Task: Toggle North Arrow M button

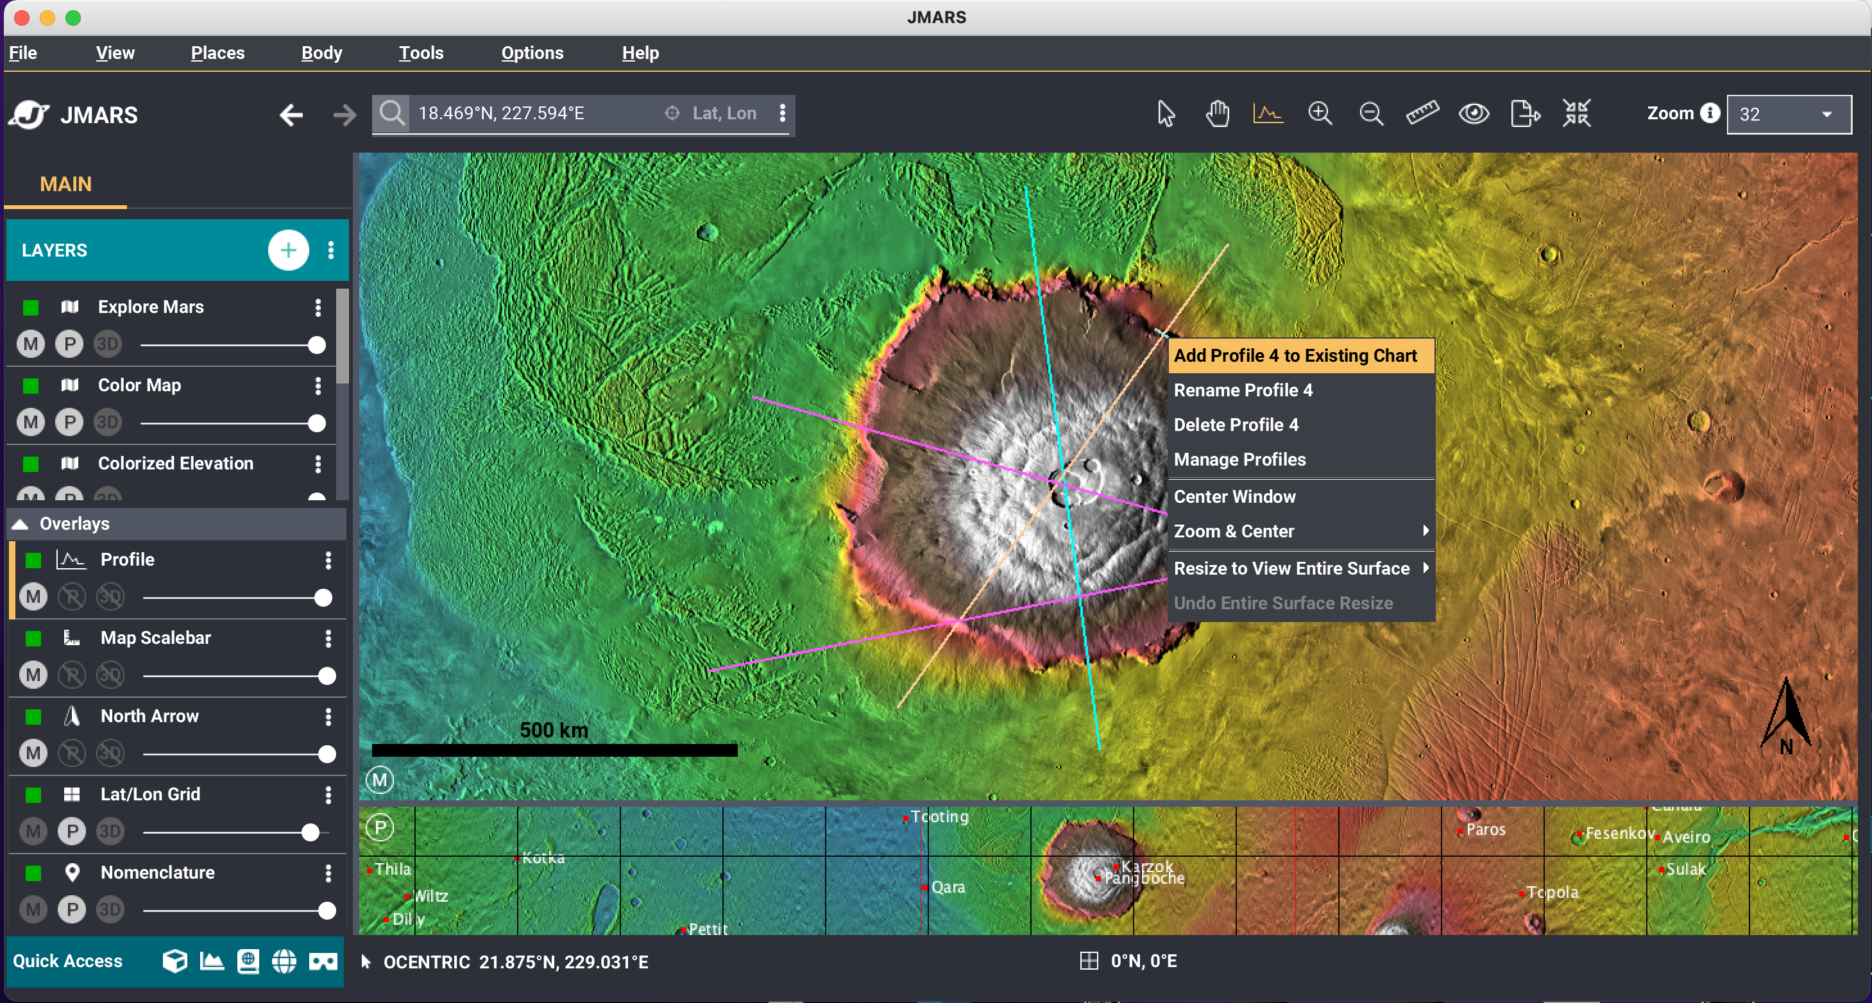Action: 33,753
